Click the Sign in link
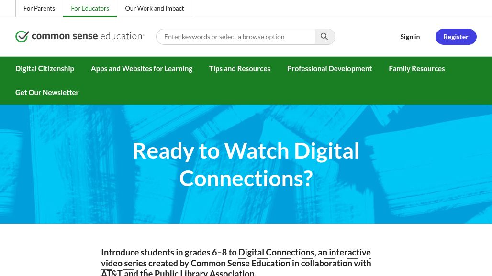This screenshot has height=276, width=492. 410,37
